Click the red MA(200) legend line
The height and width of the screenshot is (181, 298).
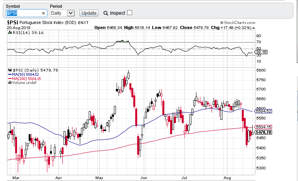pos(10,79)
